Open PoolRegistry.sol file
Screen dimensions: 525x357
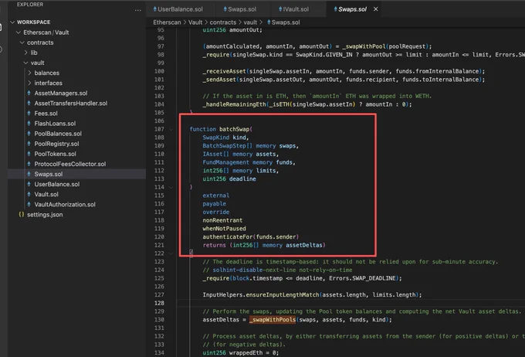[x=56, y=144]
